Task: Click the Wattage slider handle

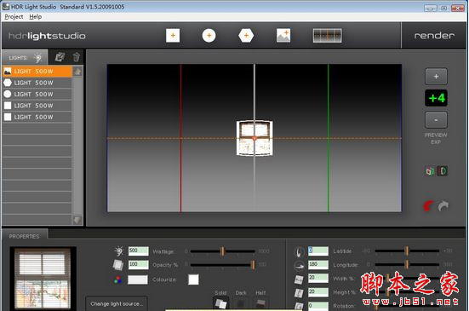Action: click(222, 251)
